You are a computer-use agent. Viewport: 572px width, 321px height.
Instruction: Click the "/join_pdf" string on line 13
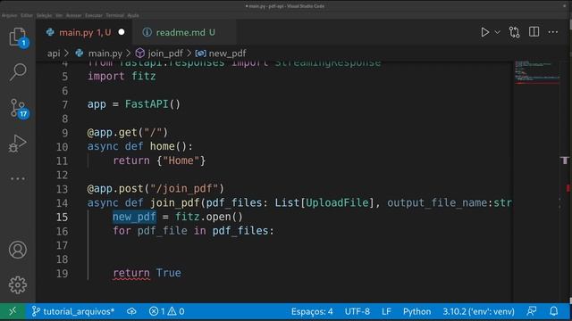pyautogui.click(x=184, y=188)
